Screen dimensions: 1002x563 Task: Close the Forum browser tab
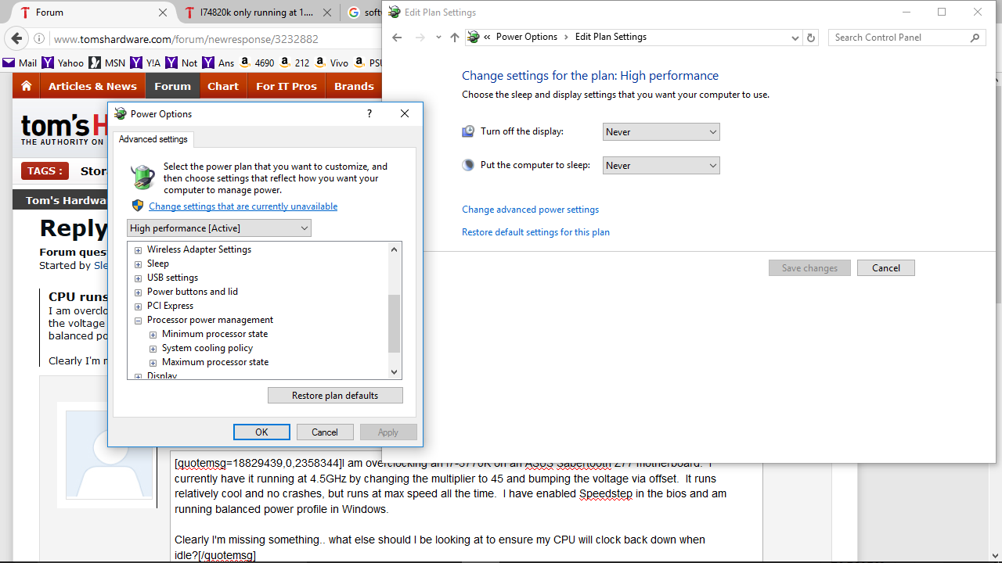click(163, 13)
